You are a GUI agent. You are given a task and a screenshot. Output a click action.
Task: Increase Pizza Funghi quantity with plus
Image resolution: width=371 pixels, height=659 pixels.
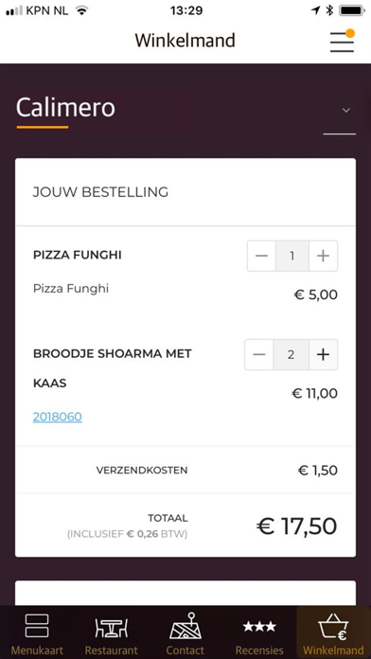coord(323,256)
